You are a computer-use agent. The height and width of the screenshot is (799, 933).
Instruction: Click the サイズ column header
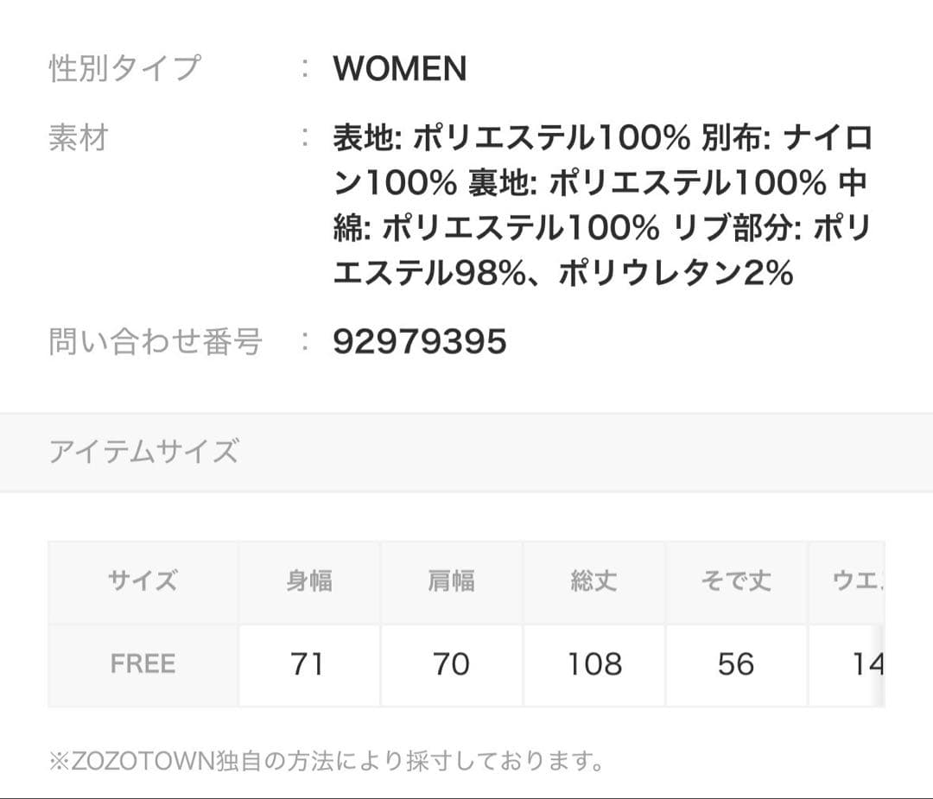click(143, 580)
